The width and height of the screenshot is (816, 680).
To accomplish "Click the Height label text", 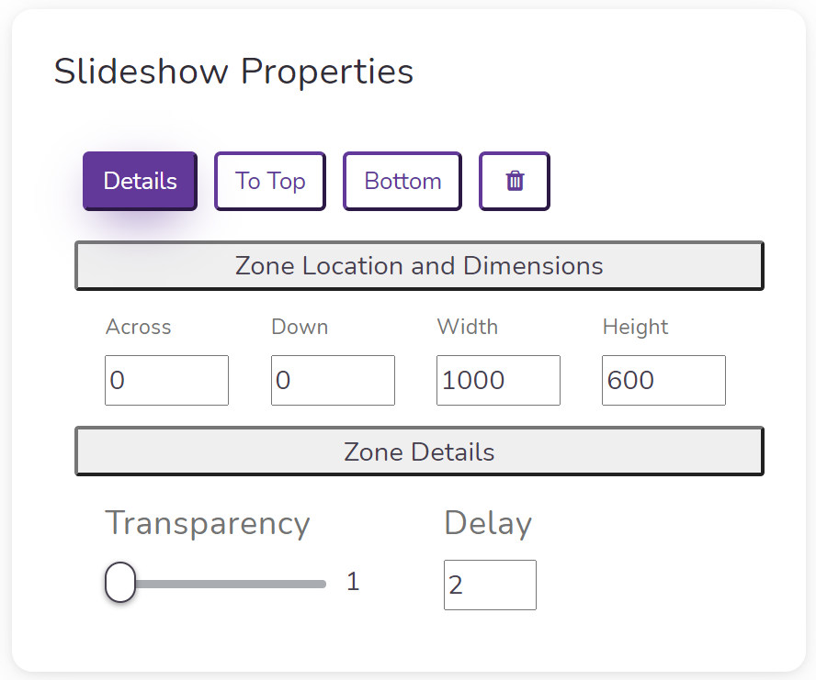I will [x=635, y=327].
